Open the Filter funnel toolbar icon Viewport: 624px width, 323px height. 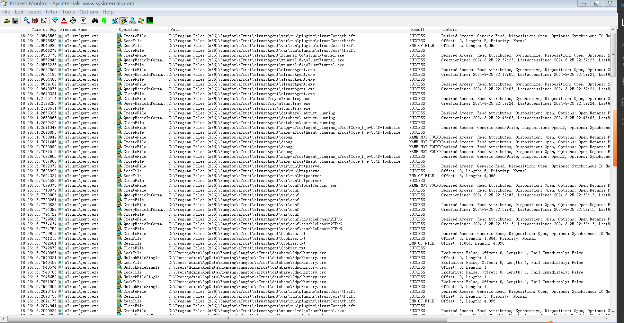pos(55,21)
